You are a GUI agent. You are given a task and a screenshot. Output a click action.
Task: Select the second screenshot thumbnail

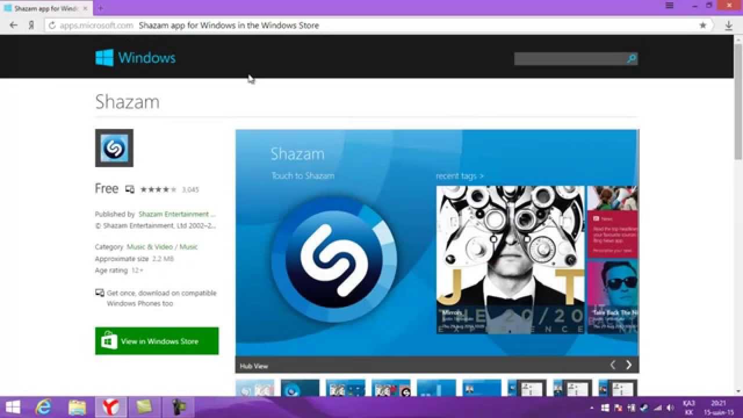pyautogui.click(x=300, y=388)
